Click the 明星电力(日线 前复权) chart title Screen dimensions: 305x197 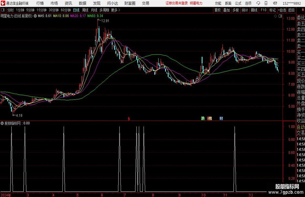[16, 16]
